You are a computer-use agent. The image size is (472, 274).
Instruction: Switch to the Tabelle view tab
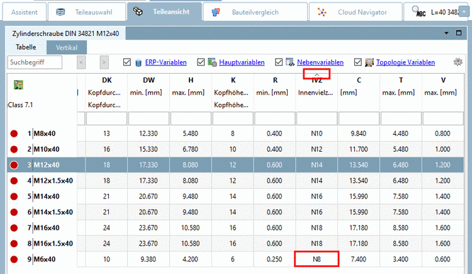pyautogui.click(x=26, y=47)
